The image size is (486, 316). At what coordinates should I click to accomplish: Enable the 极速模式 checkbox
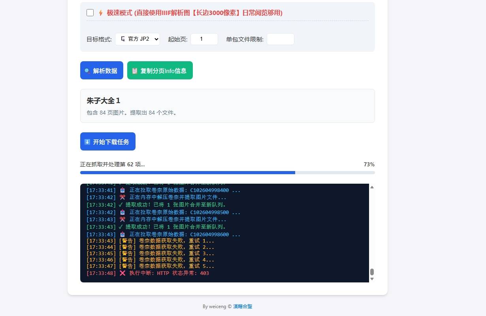click(90, 13)
